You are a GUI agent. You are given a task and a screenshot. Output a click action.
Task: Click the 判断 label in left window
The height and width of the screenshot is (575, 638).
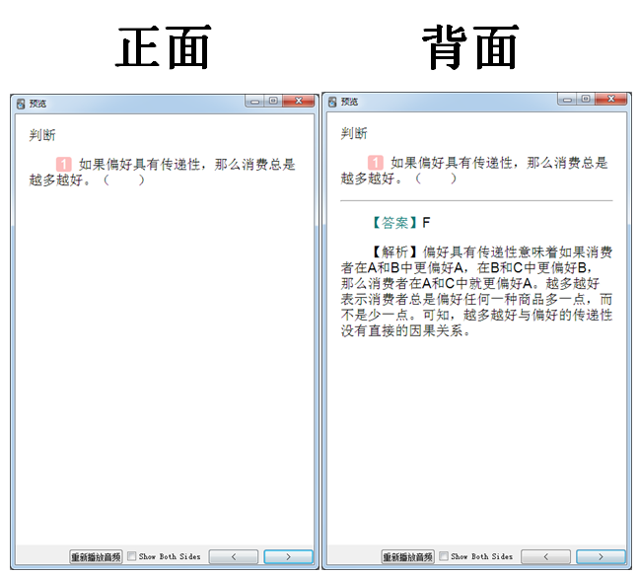click(x=42, y=135)
